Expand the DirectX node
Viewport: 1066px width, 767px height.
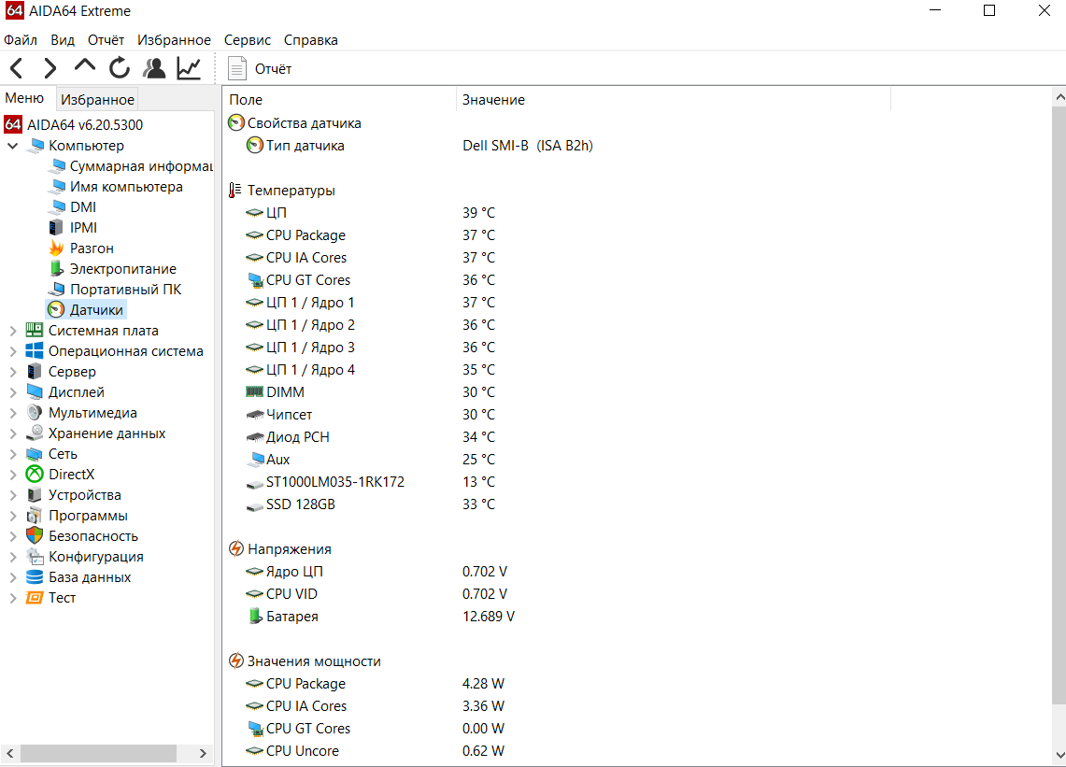coord(12,475)
